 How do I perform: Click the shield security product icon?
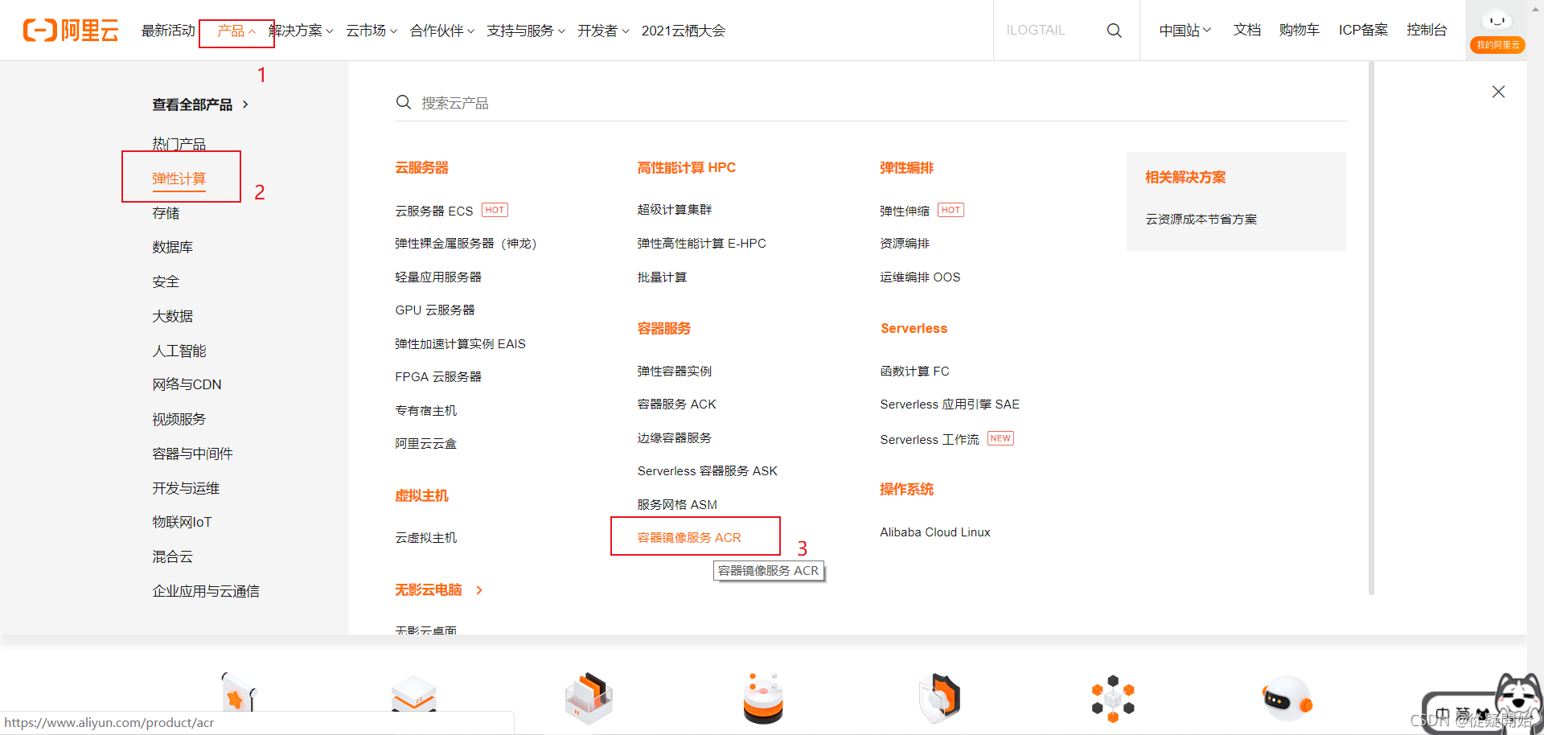click(x=939, y=698)
